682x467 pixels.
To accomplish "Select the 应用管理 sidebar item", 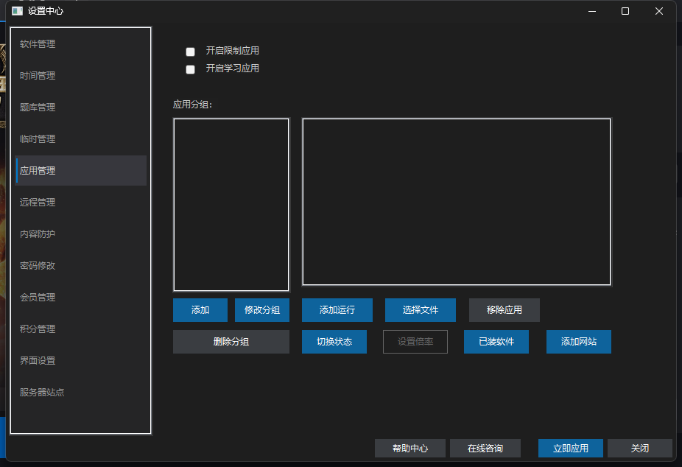I will click(x=80, y=170).
